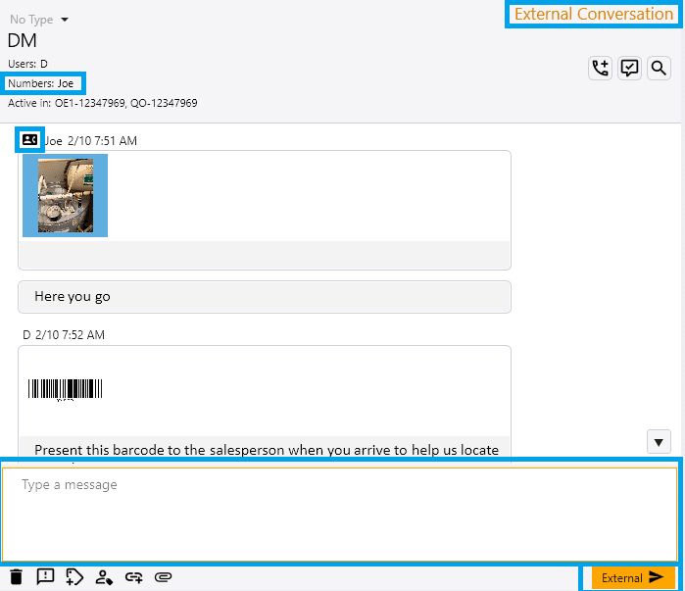Click the add phone number icon
Image resolution: width=685 pixels, height=591 pixels.
point(600,68)
